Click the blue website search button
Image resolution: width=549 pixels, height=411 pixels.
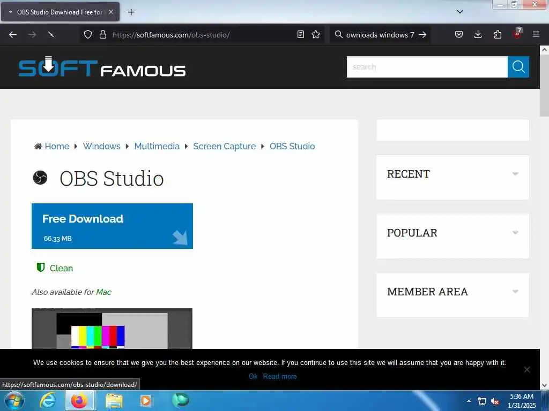[518, 67]
